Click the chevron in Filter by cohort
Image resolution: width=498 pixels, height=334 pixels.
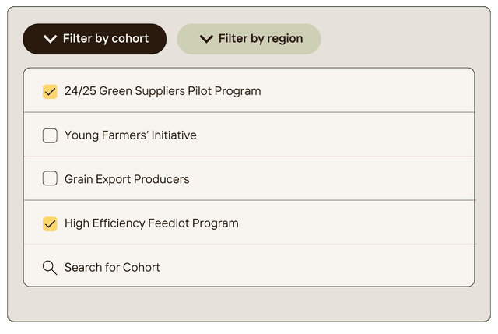pyautogui.click(x=51, y=39)
